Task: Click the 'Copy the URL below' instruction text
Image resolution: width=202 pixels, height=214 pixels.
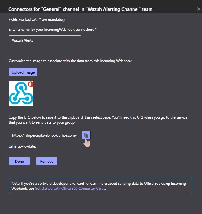Action: (98, 120)
